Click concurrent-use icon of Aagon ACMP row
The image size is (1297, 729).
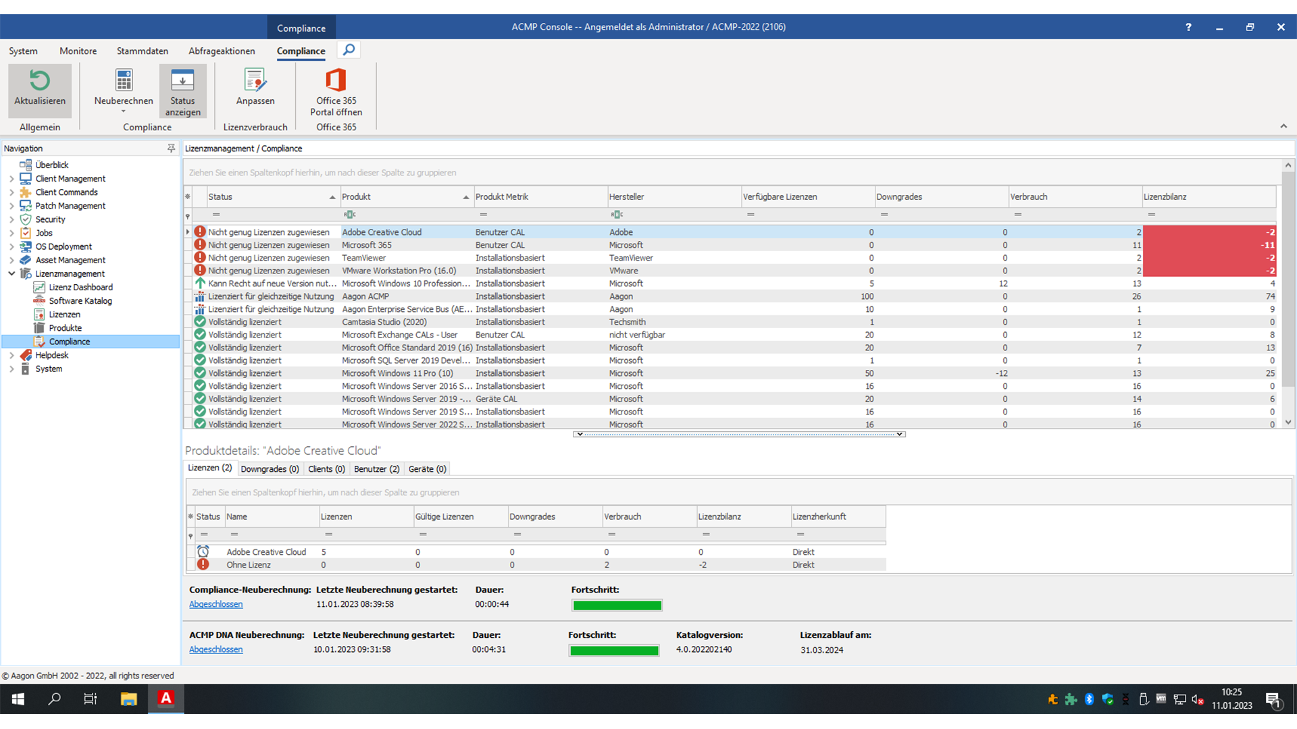(200, 296)
